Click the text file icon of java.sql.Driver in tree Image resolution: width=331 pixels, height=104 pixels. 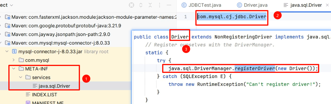pyautogui.click(x=35, y=86)
